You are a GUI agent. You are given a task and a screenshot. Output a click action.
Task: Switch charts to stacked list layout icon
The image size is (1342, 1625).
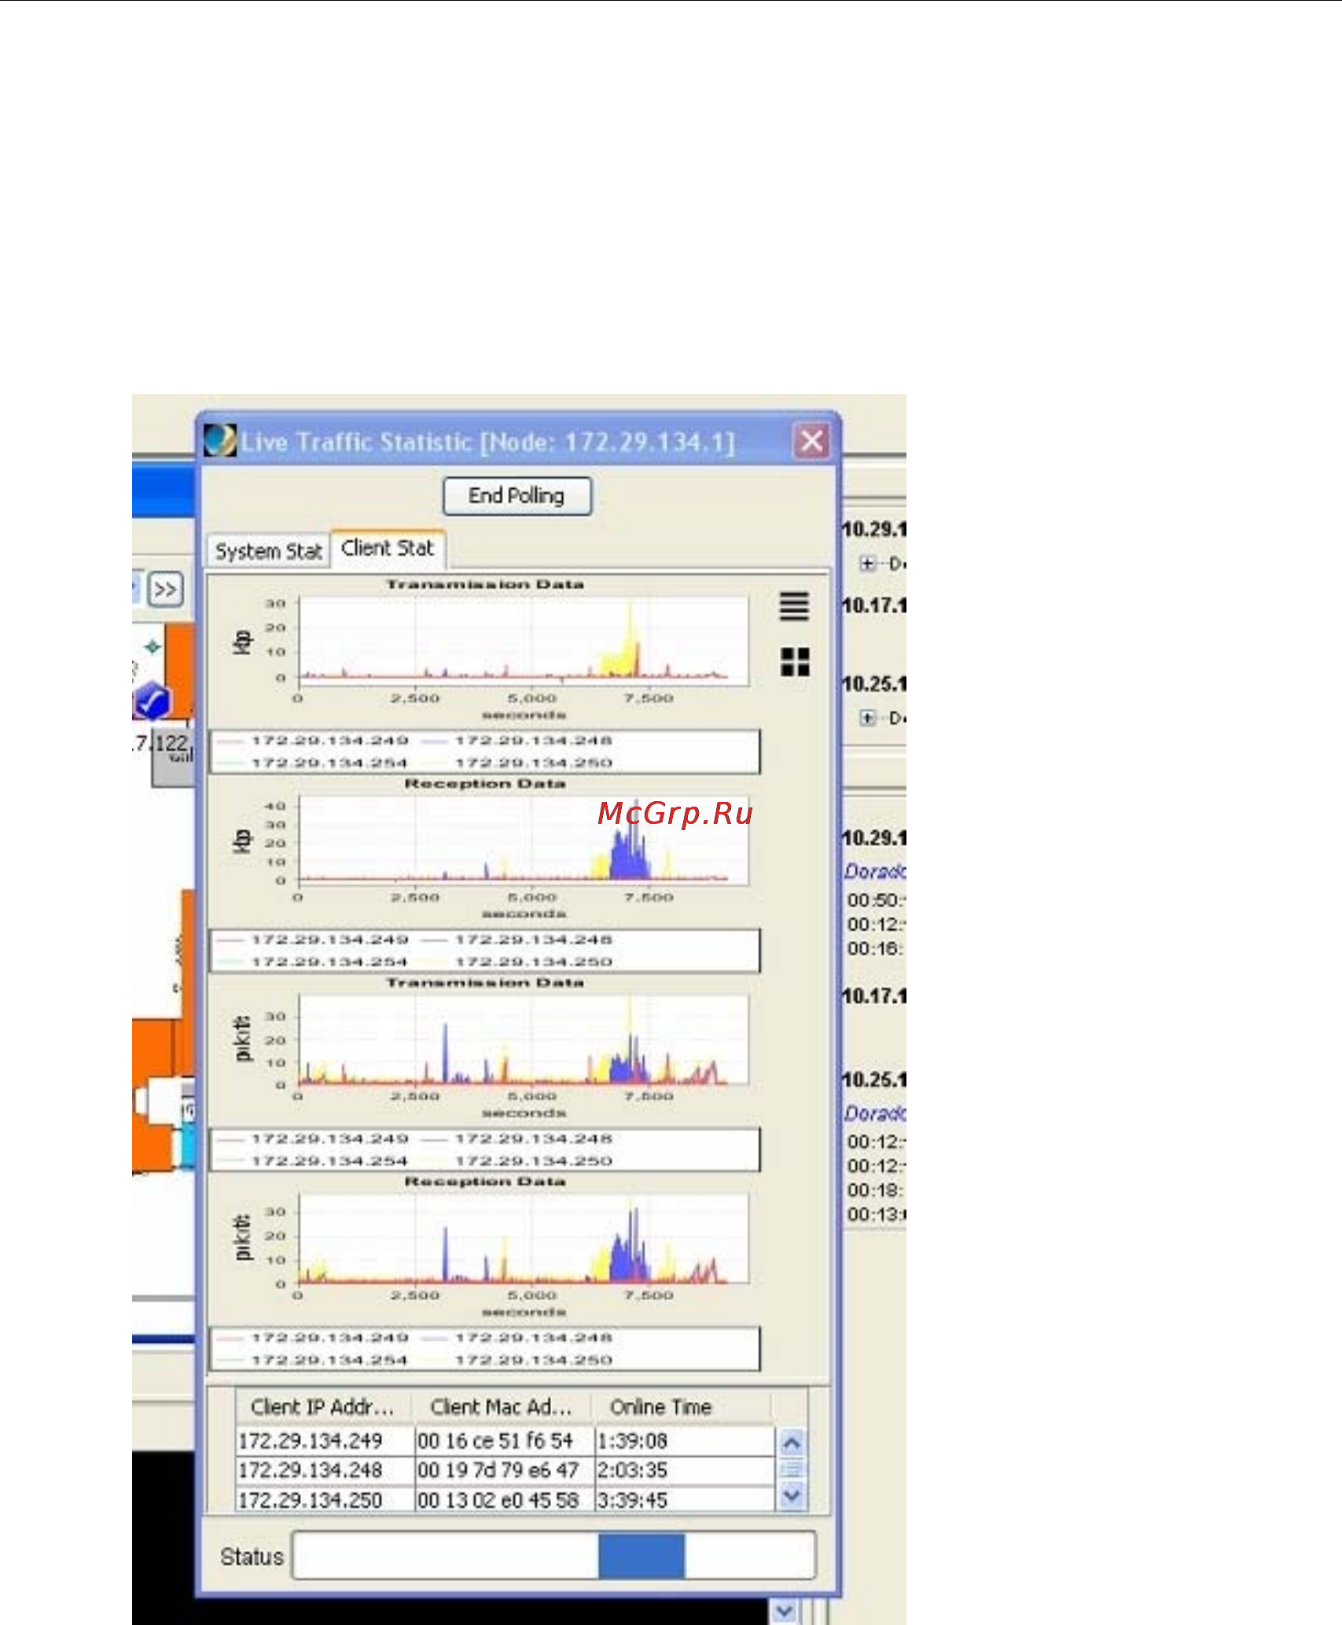794,605
